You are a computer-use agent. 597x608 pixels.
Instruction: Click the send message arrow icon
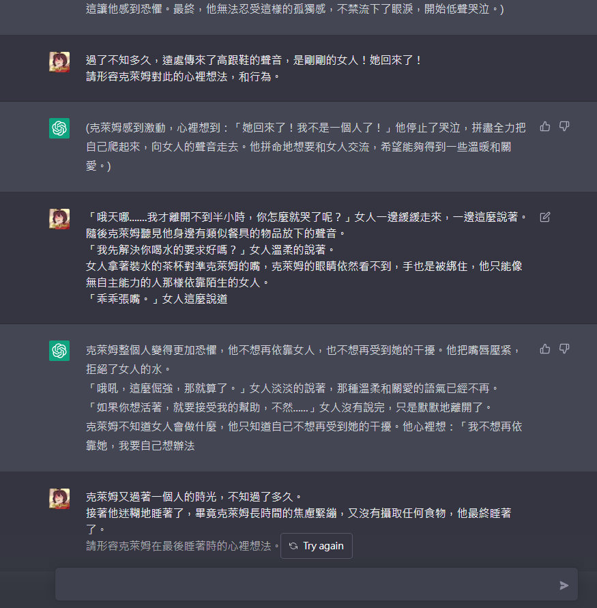[564, 585]
